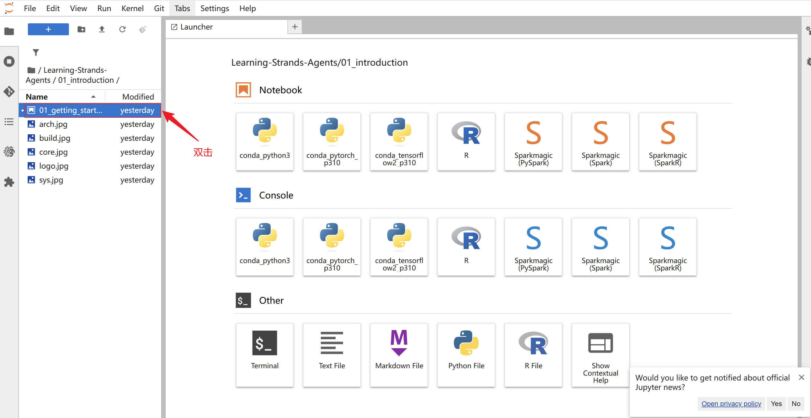Select arch.jpg in file list
Image resolution: width=811 pixels, height=418 pixels.
[x=90, y=124]
